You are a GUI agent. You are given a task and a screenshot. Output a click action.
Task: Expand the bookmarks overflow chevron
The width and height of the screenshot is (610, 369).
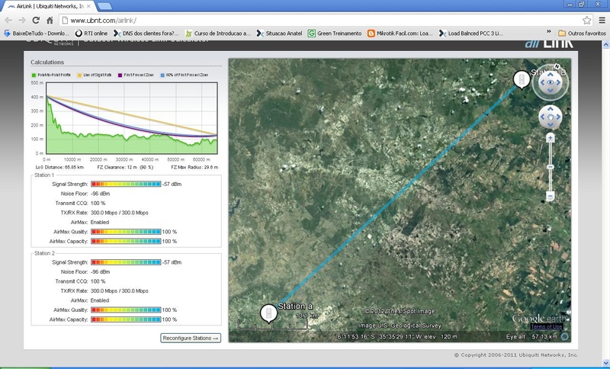[x=548, y=32]
